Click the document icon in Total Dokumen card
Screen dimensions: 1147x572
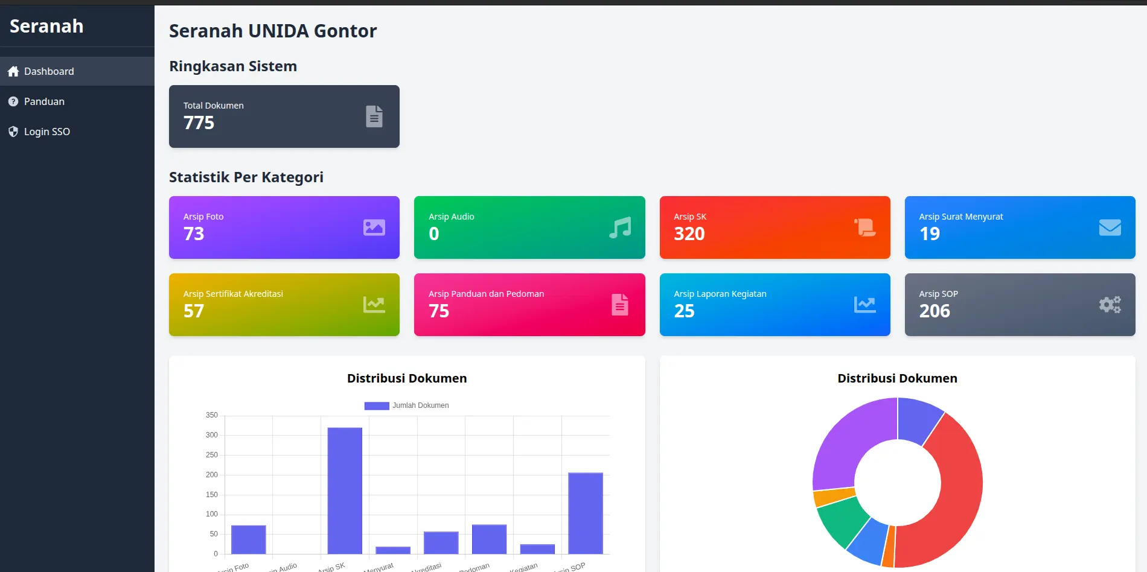374,116
